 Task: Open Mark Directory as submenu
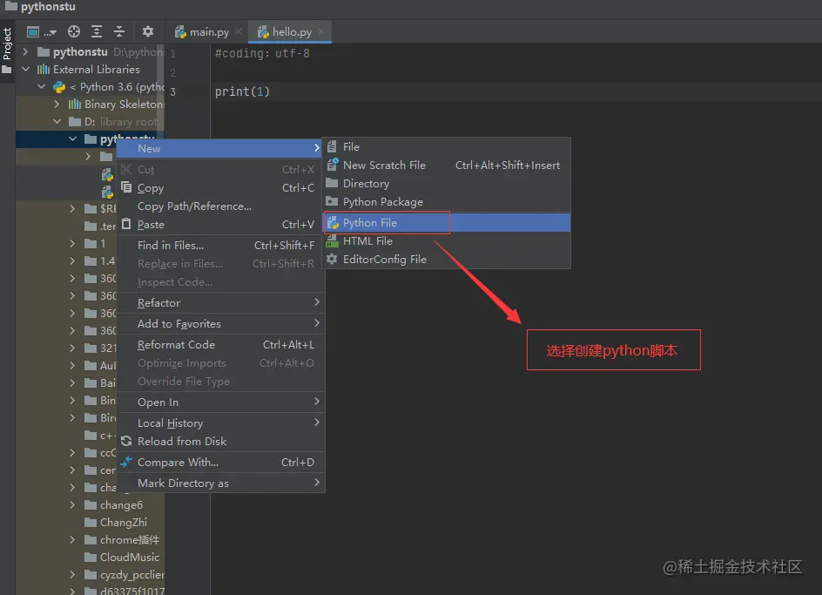(220, 483)
